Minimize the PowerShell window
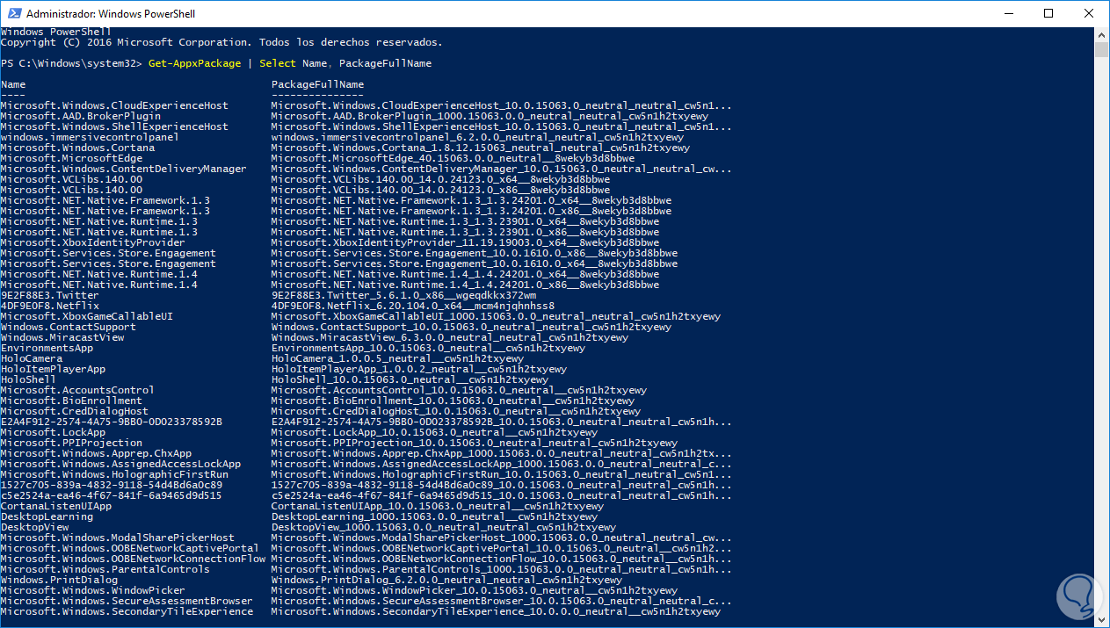Image resolution: width=1110 pixels, height=628 pixels. point(1008,13)
